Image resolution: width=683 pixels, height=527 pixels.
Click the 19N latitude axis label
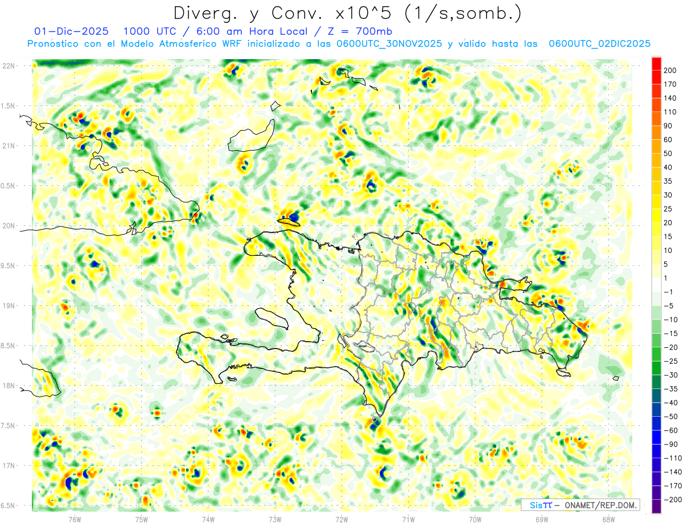(x=8, y=306)
